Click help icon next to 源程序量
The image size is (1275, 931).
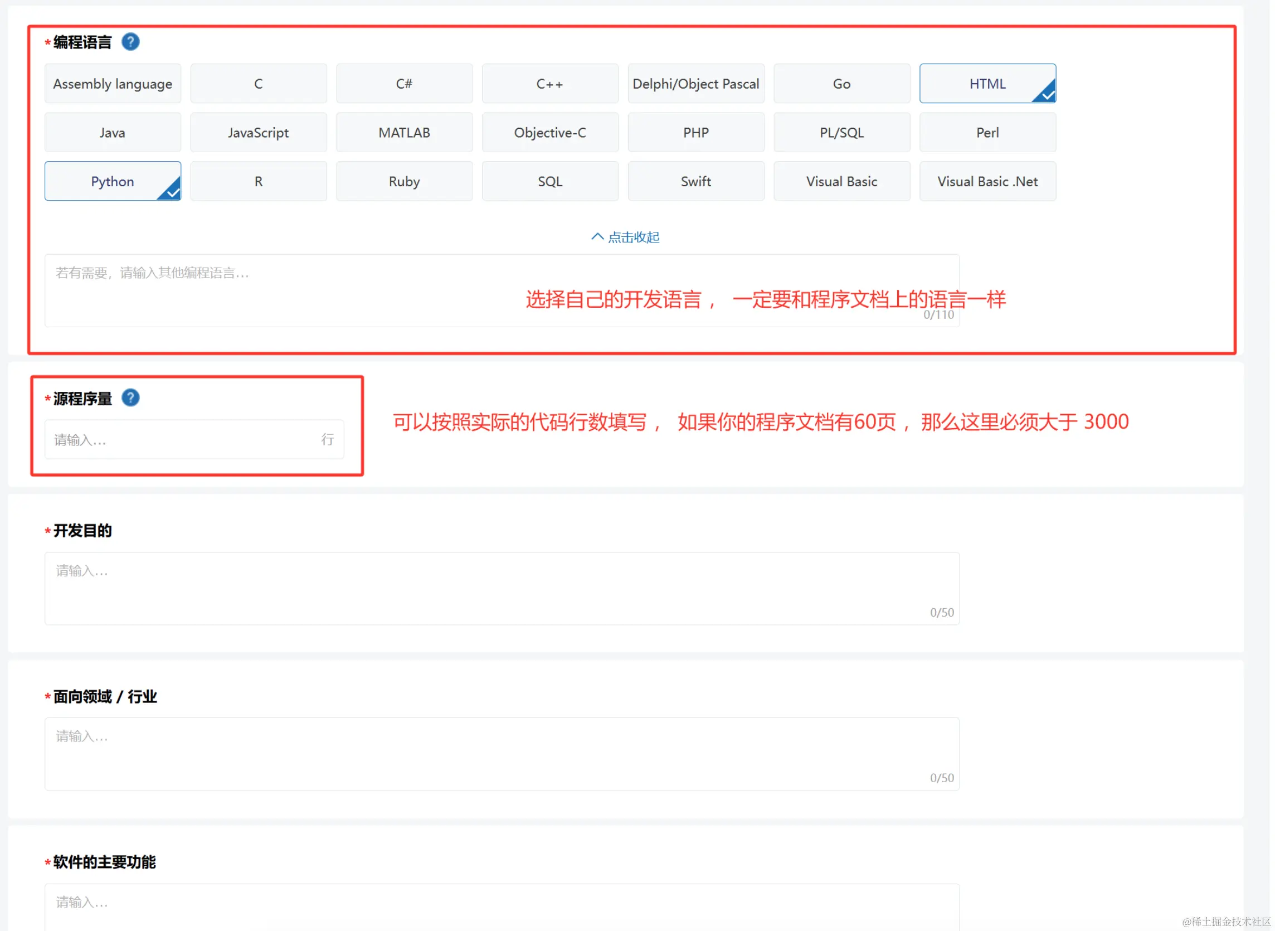coord(130,398)
